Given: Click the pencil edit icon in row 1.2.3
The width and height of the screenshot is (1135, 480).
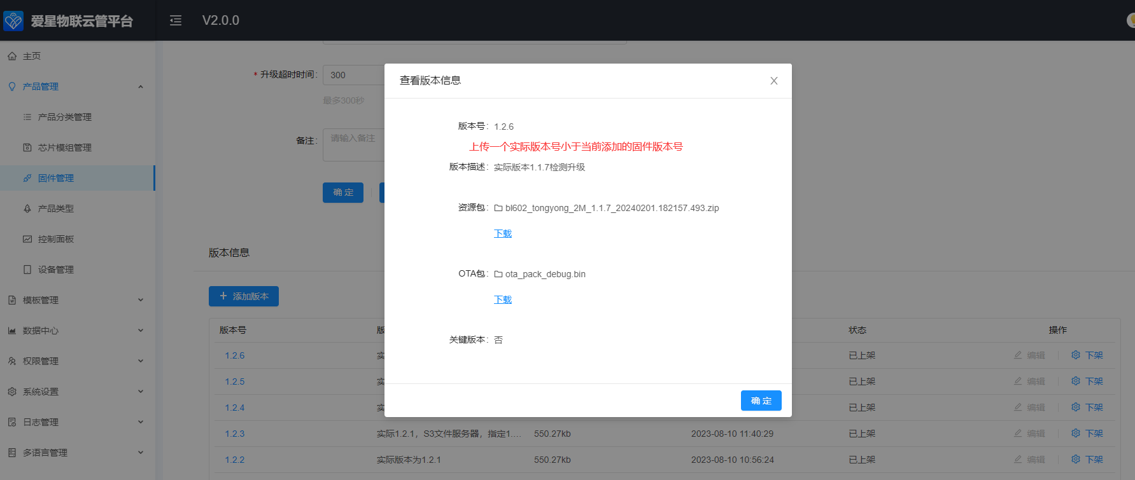Looking at the screenshot, I should (x=1018, y=434).
